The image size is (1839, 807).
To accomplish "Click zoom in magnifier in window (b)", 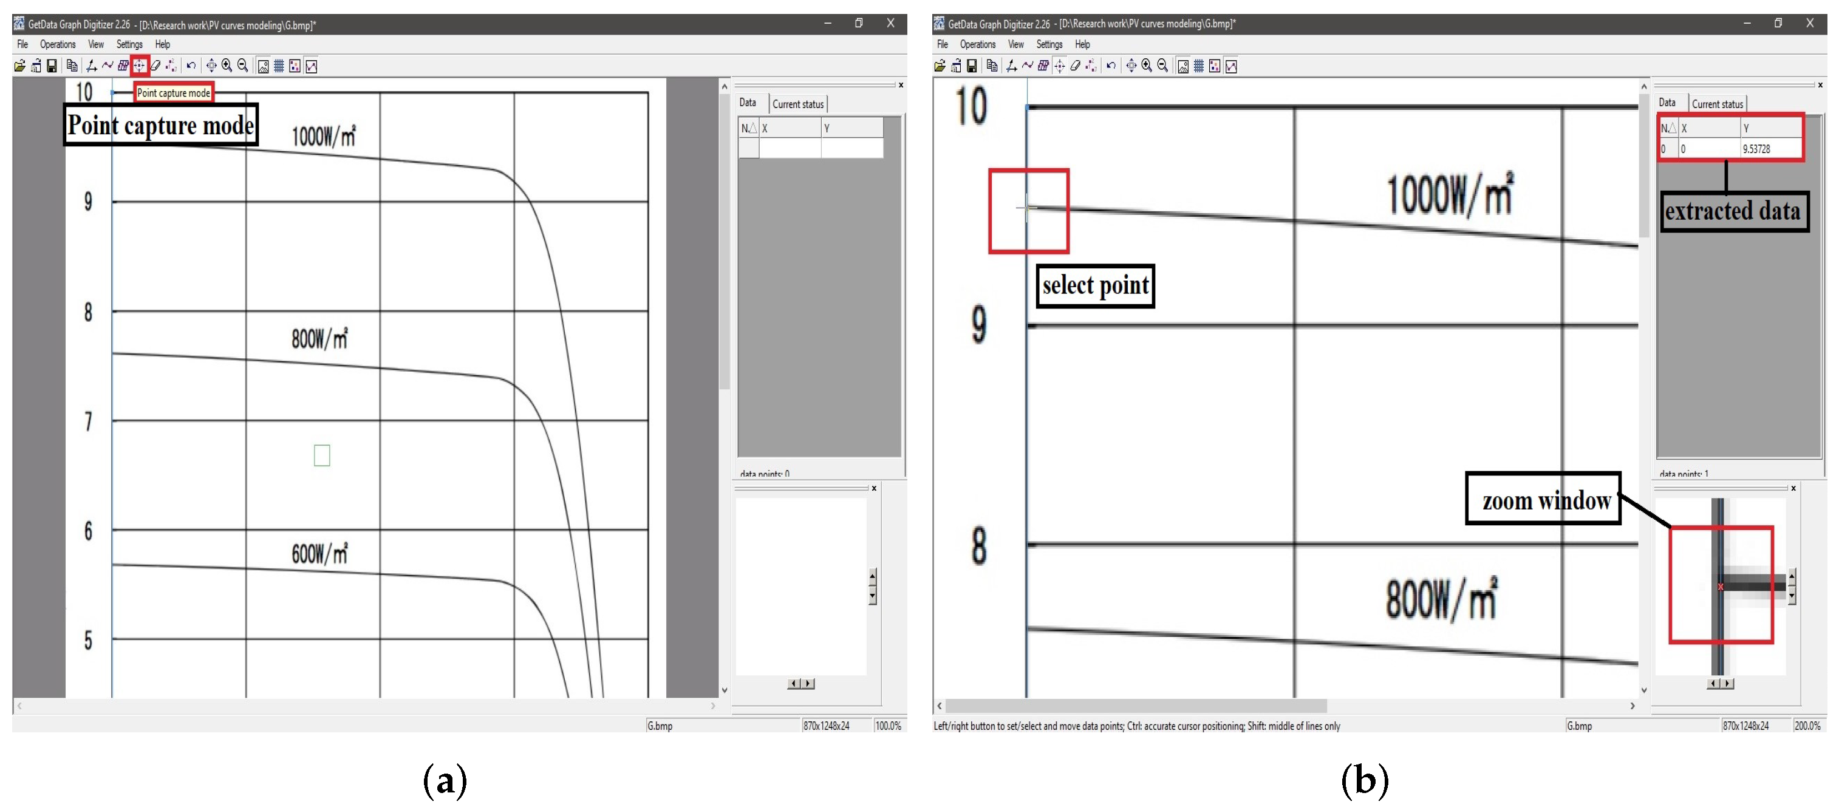I will pyautogui.click(x=1147, y=66).
